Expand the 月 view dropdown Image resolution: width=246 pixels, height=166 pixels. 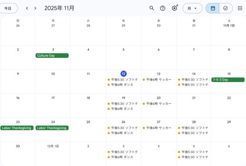click(x=192, y=8)
